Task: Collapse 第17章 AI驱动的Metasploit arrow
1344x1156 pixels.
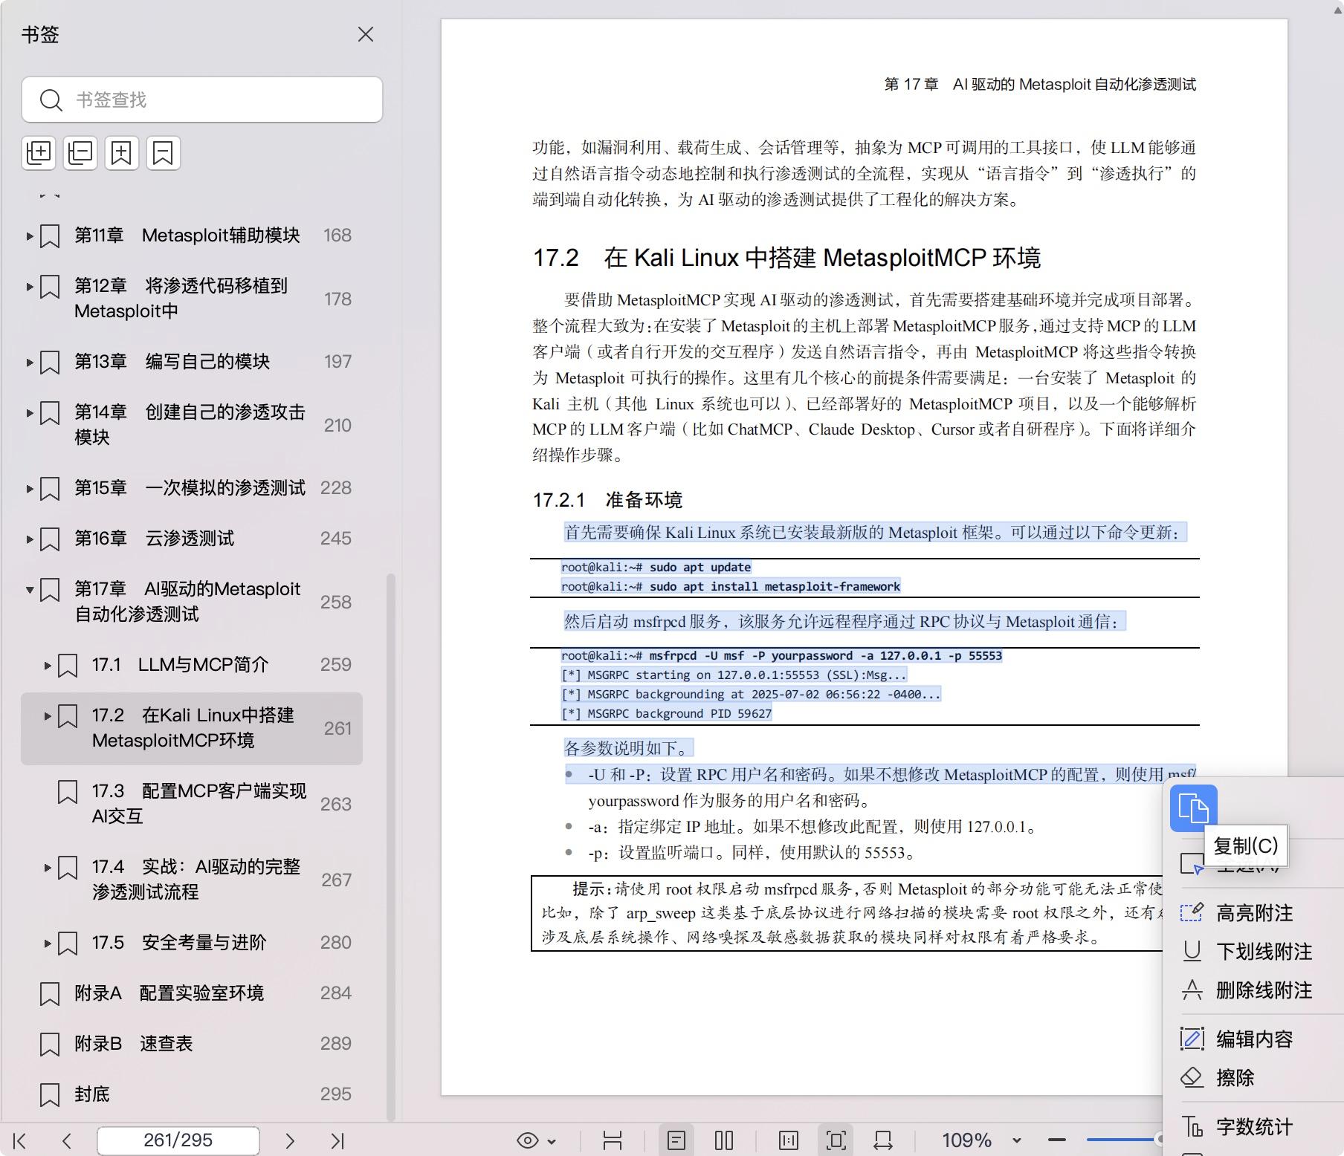Action: click(x=30, y=590)
